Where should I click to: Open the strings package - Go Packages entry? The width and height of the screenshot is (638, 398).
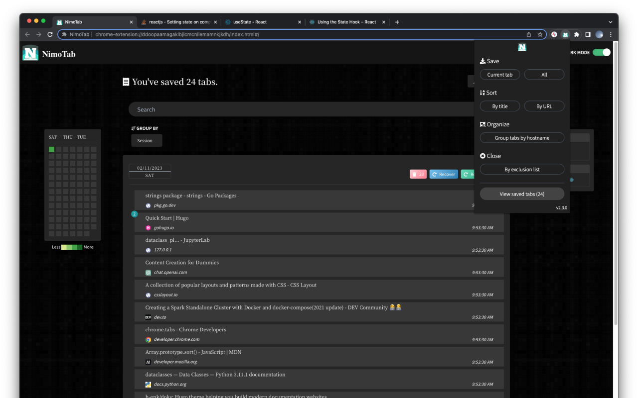click(319, 200)
